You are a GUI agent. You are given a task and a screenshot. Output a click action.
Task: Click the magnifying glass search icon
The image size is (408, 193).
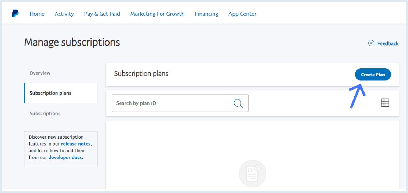point(238,103)
